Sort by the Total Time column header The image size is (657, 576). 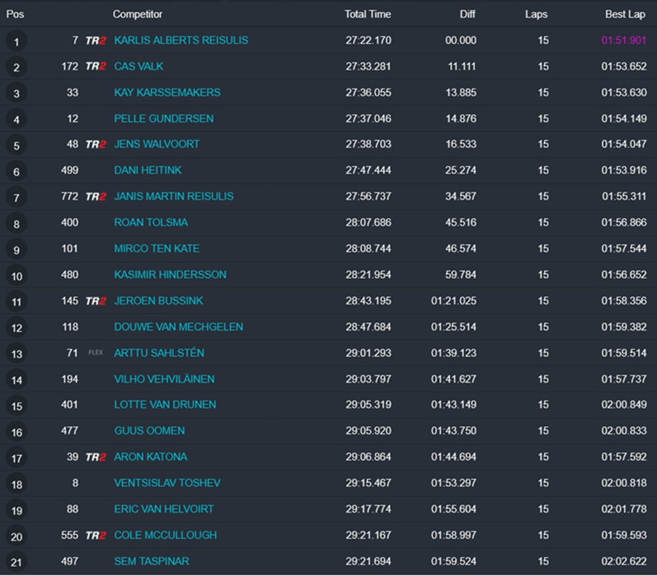[x=367, y=14]
